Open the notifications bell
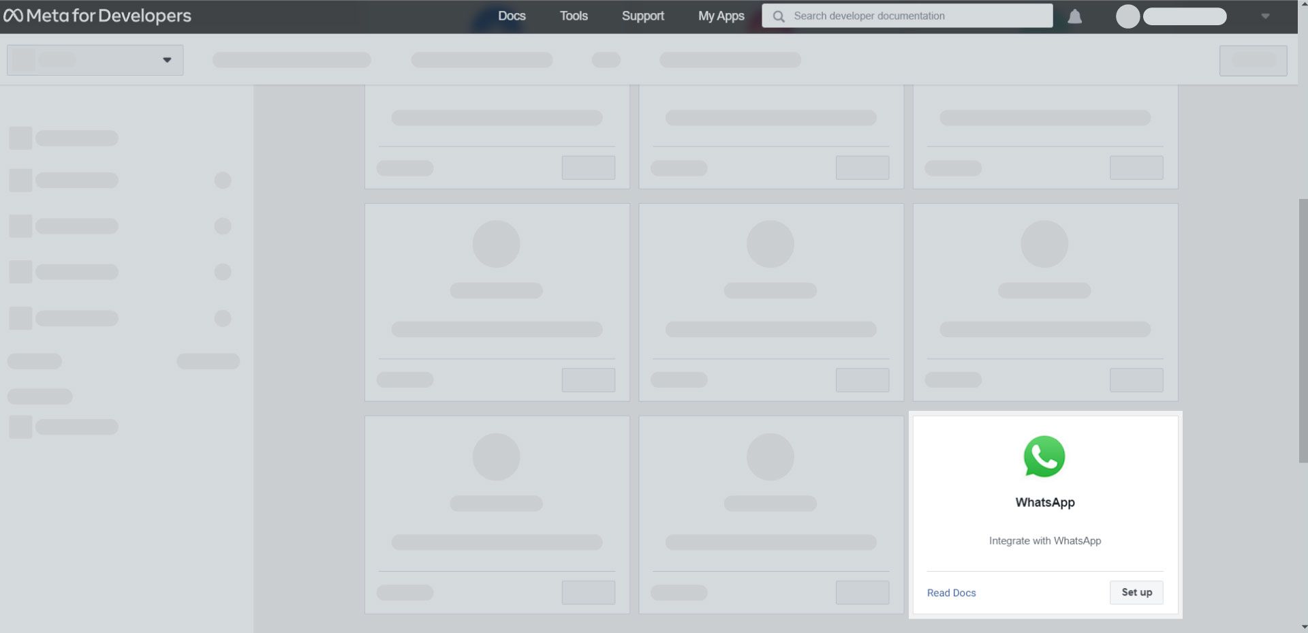 click(1075, 16)
